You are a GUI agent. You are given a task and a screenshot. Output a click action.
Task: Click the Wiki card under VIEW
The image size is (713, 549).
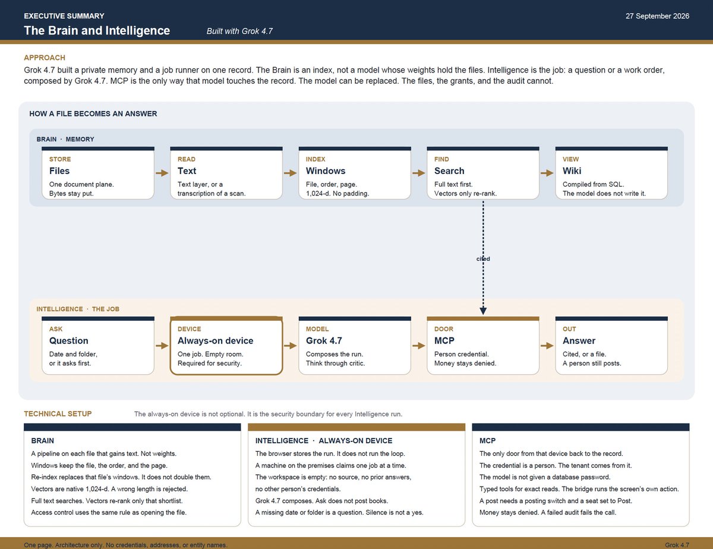tap(611, 173)
